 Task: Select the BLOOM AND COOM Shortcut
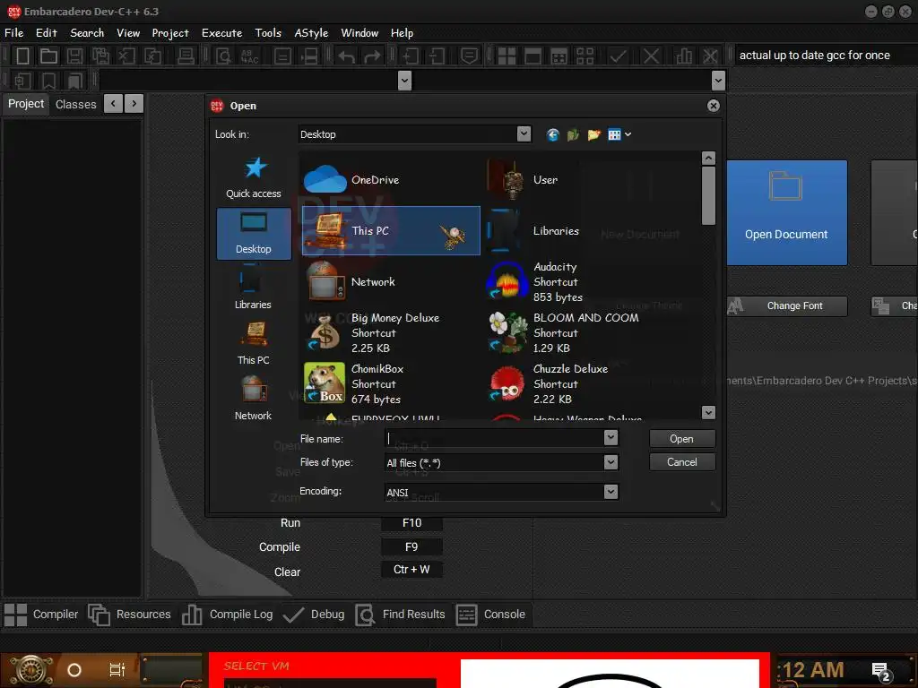click(x=571, y=333)
